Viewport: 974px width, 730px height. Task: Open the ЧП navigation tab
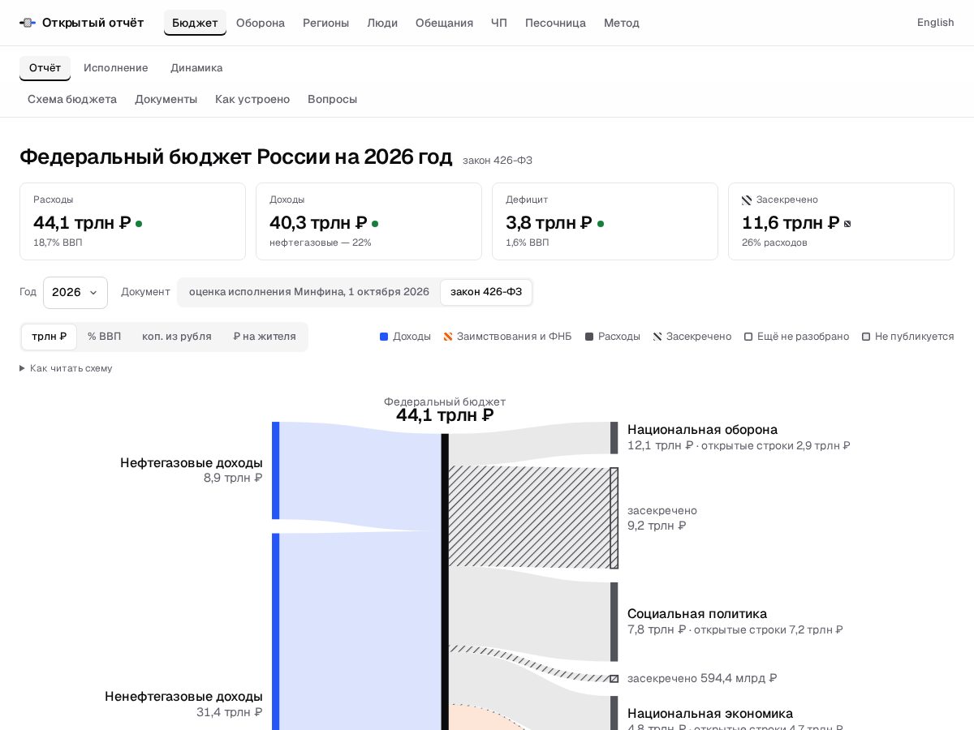(499, 23)
